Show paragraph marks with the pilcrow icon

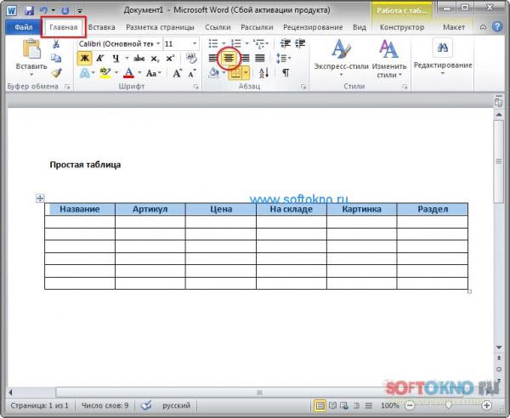[x=286, y=73]
